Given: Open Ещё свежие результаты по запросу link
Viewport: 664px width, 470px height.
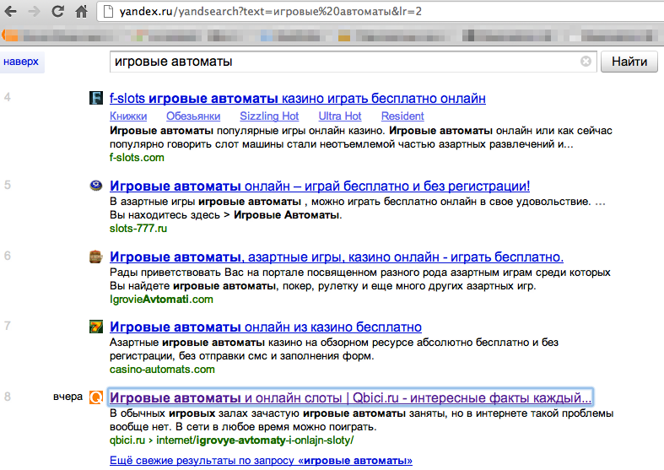Looking at the screenshot, I should point(261,460).
